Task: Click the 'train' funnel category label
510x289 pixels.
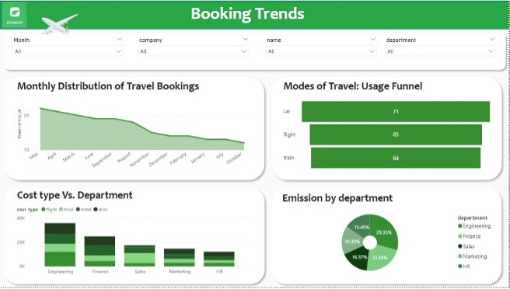Action: 288,158
